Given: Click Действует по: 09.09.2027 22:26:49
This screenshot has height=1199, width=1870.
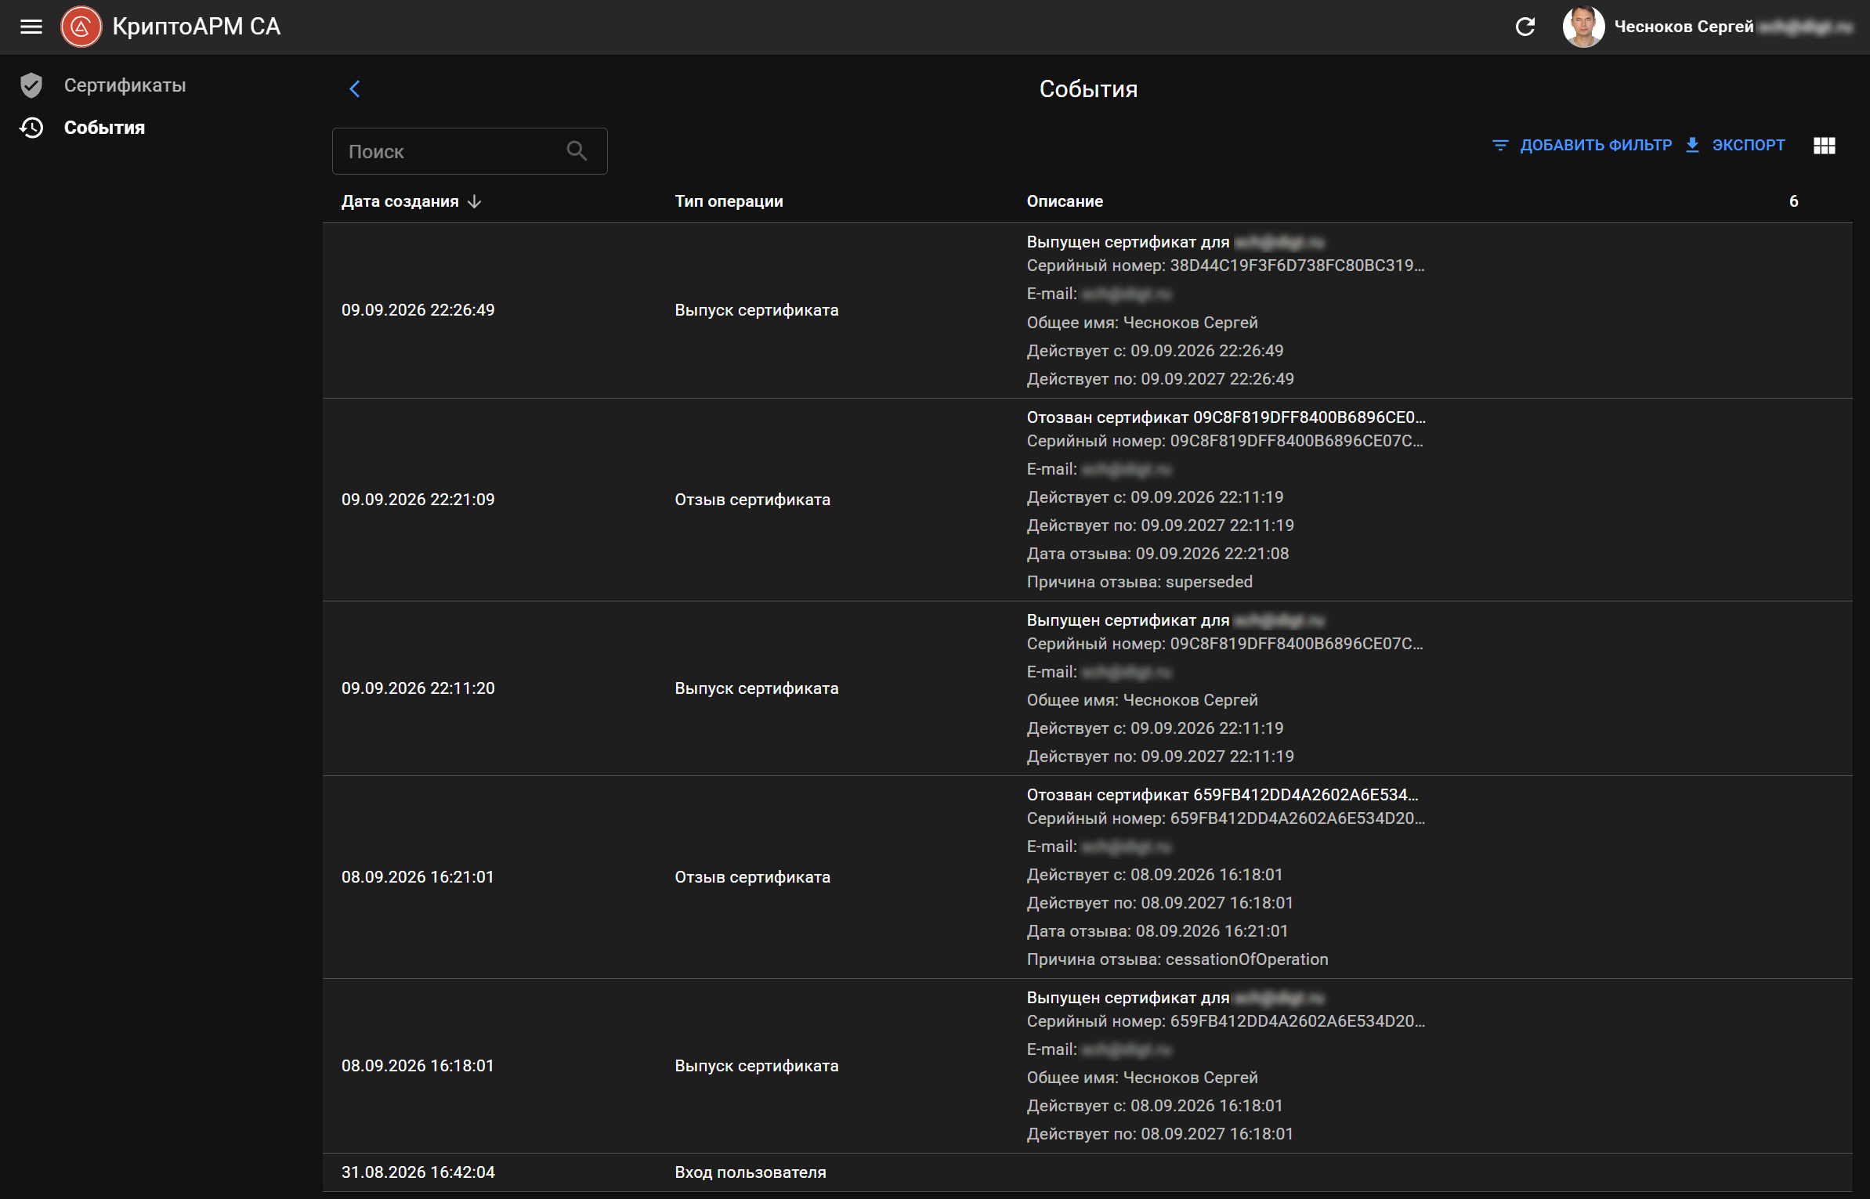Looking at the screenshot, I should coord(1159,379).
